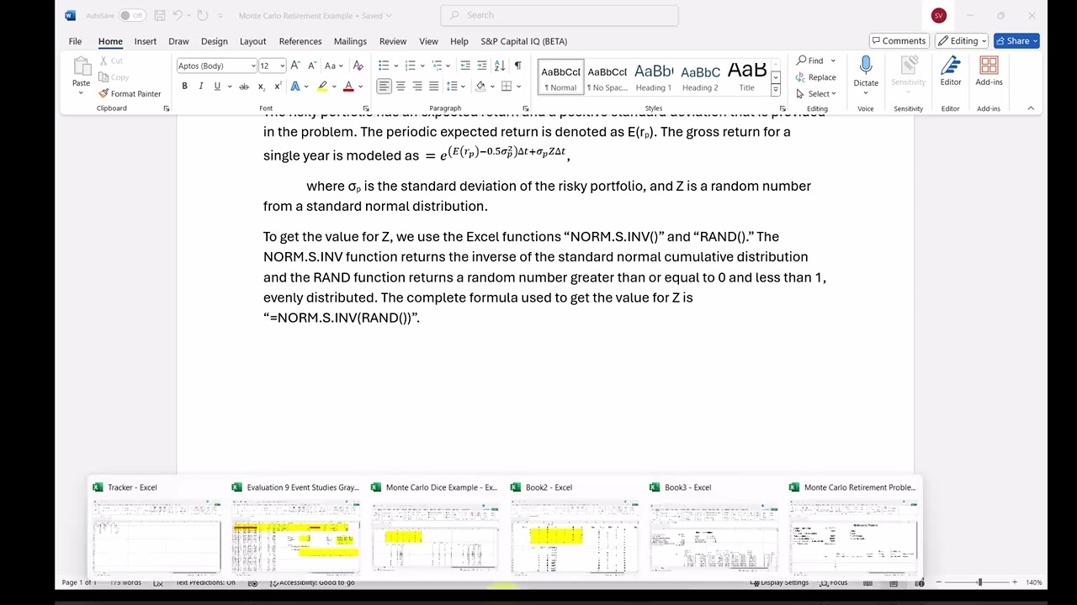Toggle show paragraph marks
The height and width of the screenshot is (605, 1077).
517,66
